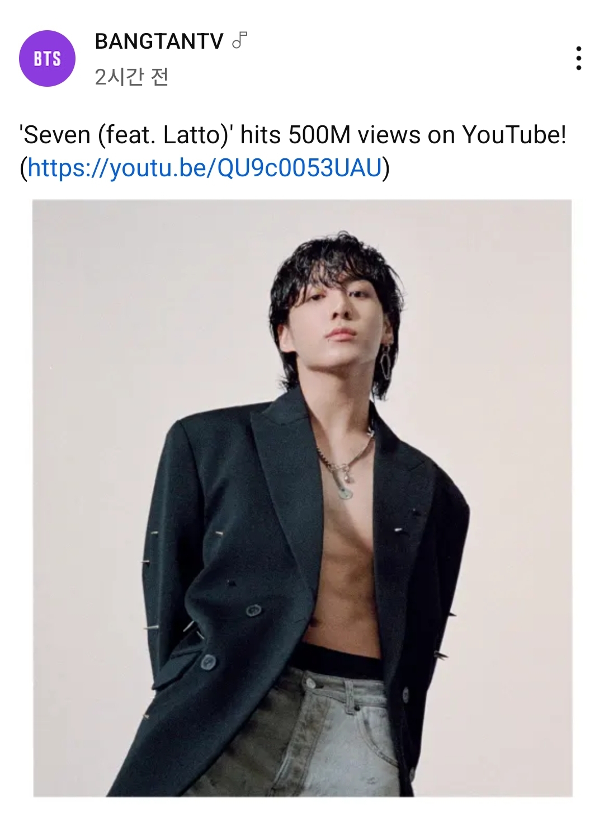Click the '500M views' text in post

coord(354,135)
